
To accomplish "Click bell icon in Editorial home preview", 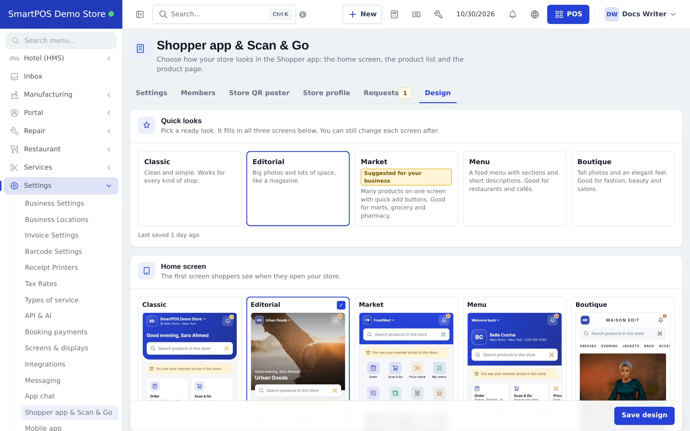I will coord(336,320).
